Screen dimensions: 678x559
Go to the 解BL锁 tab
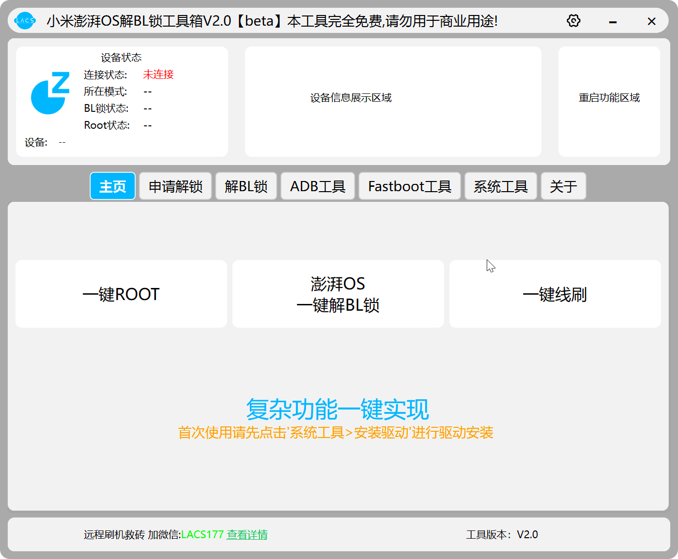[246, 186]
